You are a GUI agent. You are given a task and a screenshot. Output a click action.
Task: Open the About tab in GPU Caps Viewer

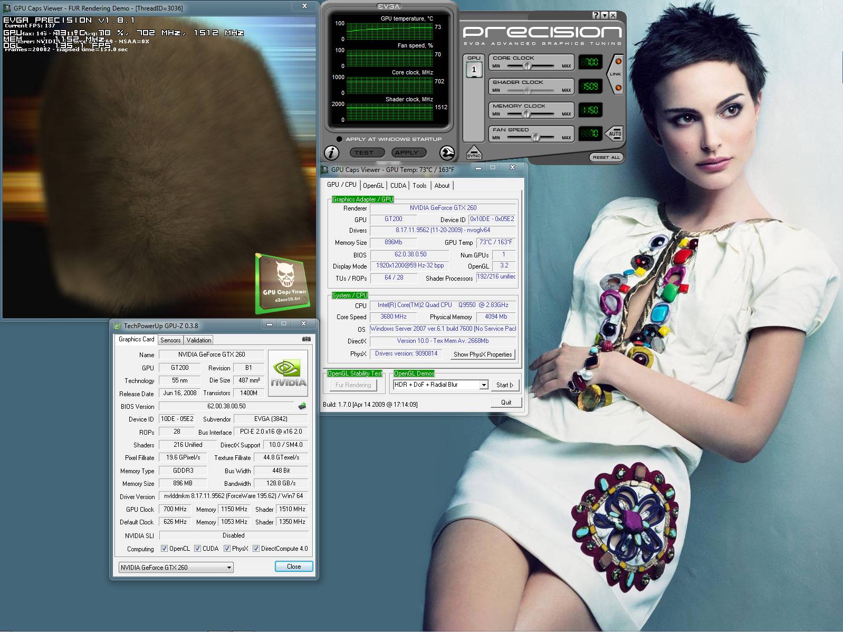[x=442, y=186]
